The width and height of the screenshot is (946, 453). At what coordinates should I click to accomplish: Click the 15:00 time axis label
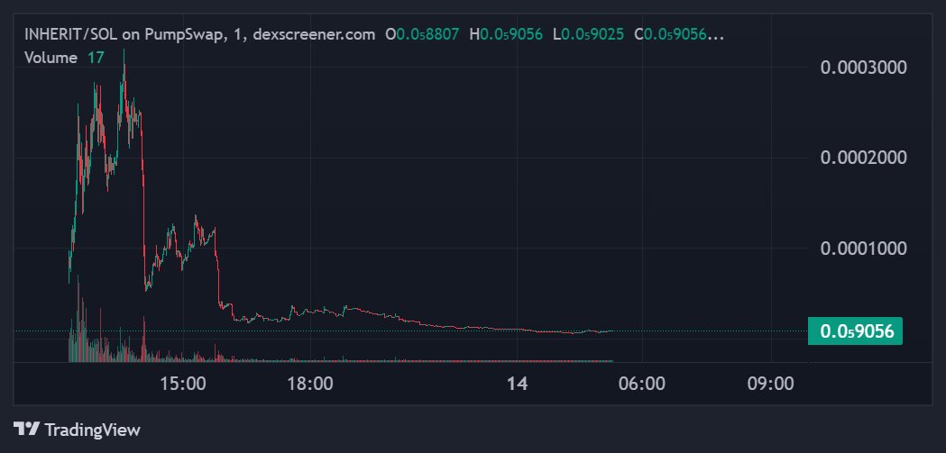[x=181, y=384]
